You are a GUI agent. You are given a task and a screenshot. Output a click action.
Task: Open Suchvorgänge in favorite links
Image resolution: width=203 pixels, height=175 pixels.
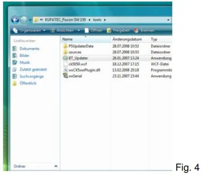point(32,76)
